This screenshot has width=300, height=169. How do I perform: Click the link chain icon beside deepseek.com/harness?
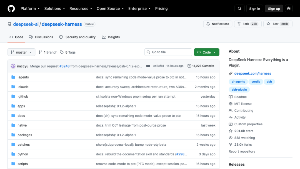coord(231,73)
